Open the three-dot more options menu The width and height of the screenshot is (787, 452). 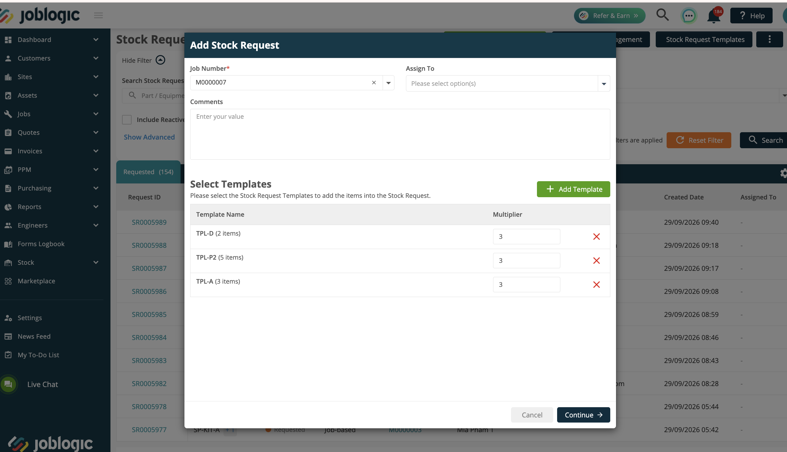pos(769,39)
